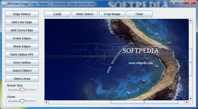198x109 pixels.
Task: Select Add Line Edge
Action: [22, 22]
